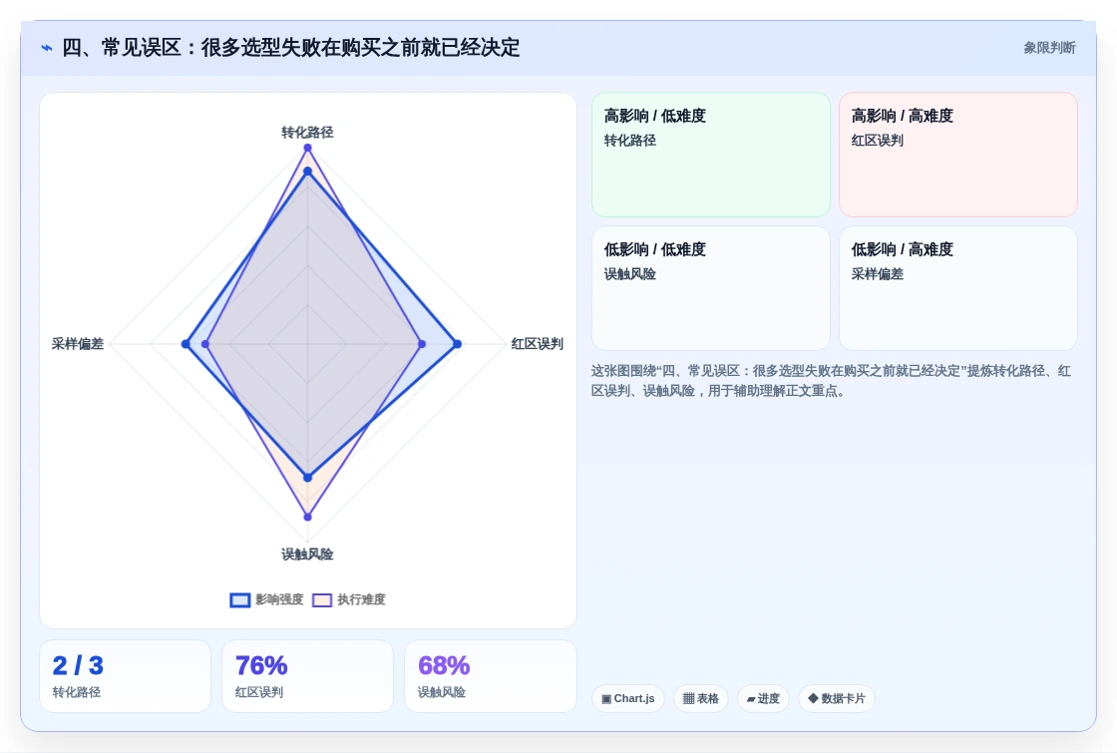This screenshot has width=1117, height=753.
Task: Open the 高影响 / 高难度 quadrant card
Action: 958,155
